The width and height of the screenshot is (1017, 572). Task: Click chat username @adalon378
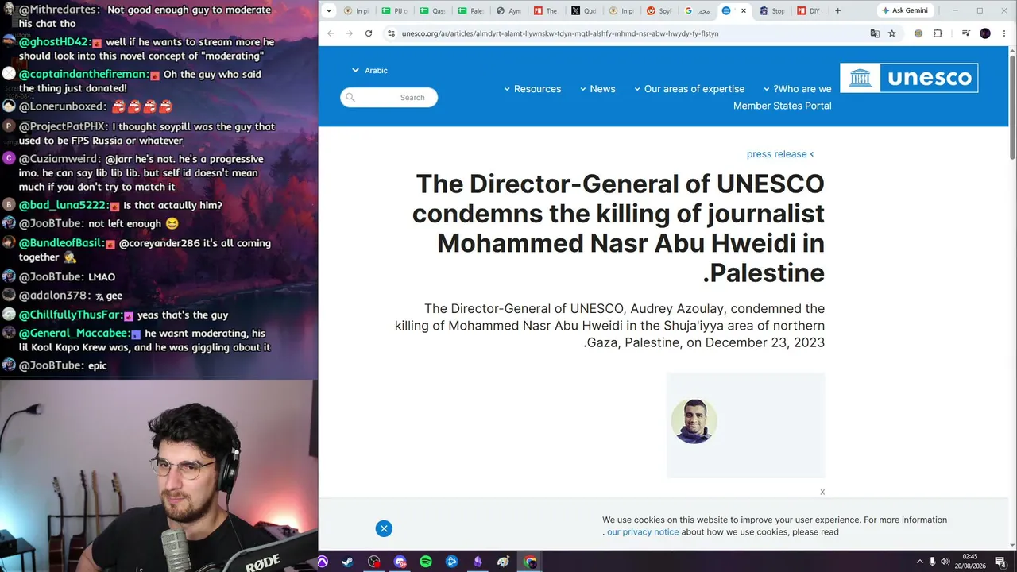click(x=53, y=296)
